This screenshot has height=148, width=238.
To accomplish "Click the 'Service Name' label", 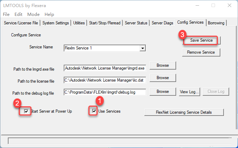I will (x=41, y=47).
